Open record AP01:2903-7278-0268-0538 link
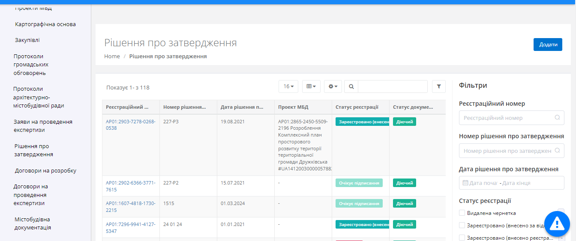This screenshot has height=241, width=576. tap(130, 125)
